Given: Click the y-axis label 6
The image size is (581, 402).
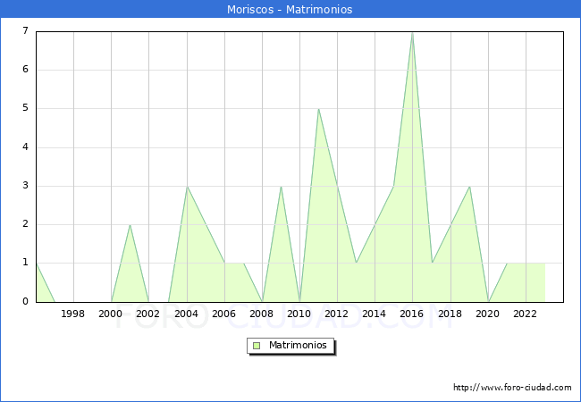Looking at the screenshot, I should (25, 69).
